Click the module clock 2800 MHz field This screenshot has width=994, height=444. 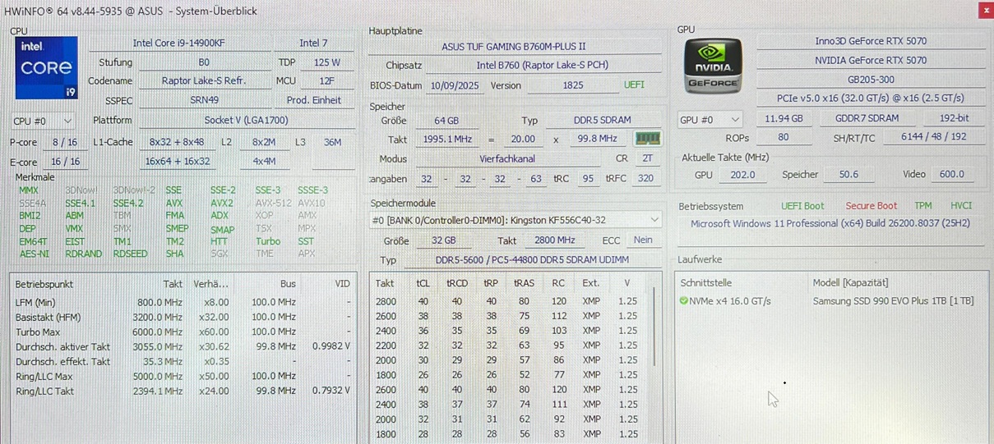point(554,240)
